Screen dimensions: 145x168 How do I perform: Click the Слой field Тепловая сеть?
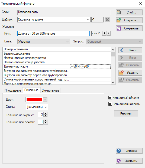point(64,12)
